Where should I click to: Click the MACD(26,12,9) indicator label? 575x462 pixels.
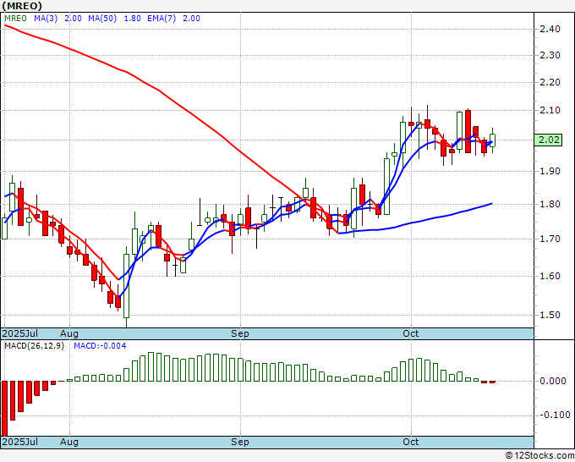(34, 346)
